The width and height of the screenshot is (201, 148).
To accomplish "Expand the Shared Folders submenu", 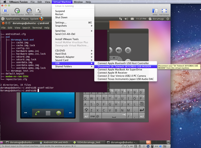I will click(x=73, y=66).
